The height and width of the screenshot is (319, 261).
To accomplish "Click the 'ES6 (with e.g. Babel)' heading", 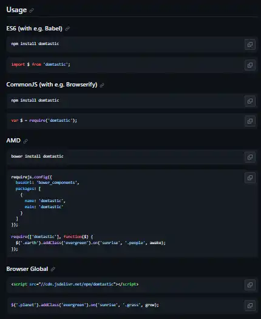I will pyautogui.click(x=34, y=29).
